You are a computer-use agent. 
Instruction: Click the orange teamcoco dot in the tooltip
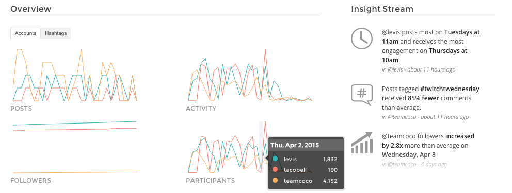pos(275,180)
